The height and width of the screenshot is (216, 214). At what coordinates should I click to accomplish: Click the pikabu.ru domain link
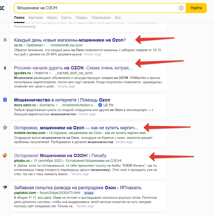[22, 161]
